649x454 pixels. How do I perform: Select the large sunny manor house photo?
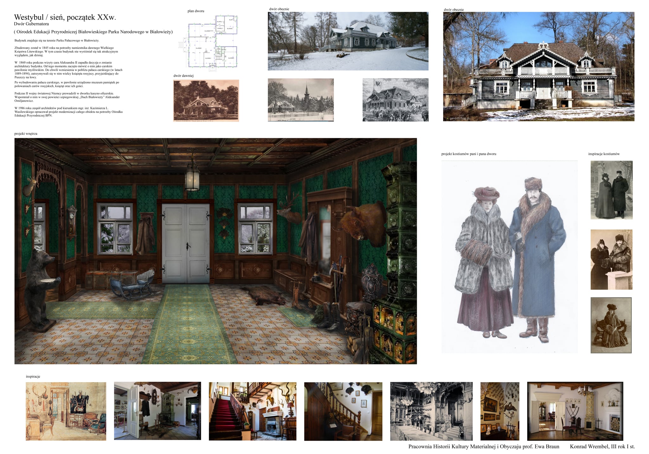538,67
